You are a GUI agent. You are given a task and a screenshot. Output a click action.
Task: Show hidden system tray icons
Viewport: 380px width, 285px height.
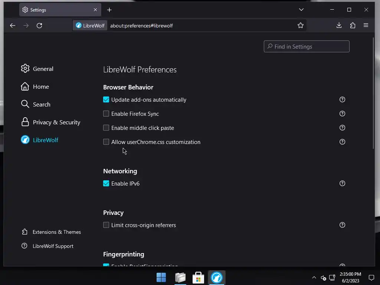coord(314,278)
